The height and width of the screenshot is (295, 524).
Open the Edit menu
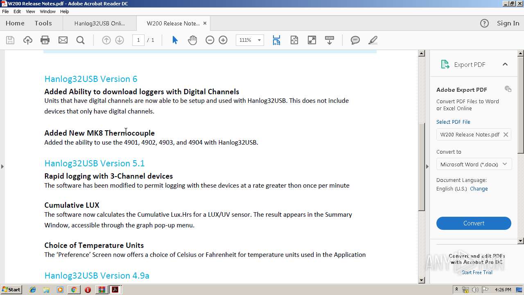[x=17, y=11]
